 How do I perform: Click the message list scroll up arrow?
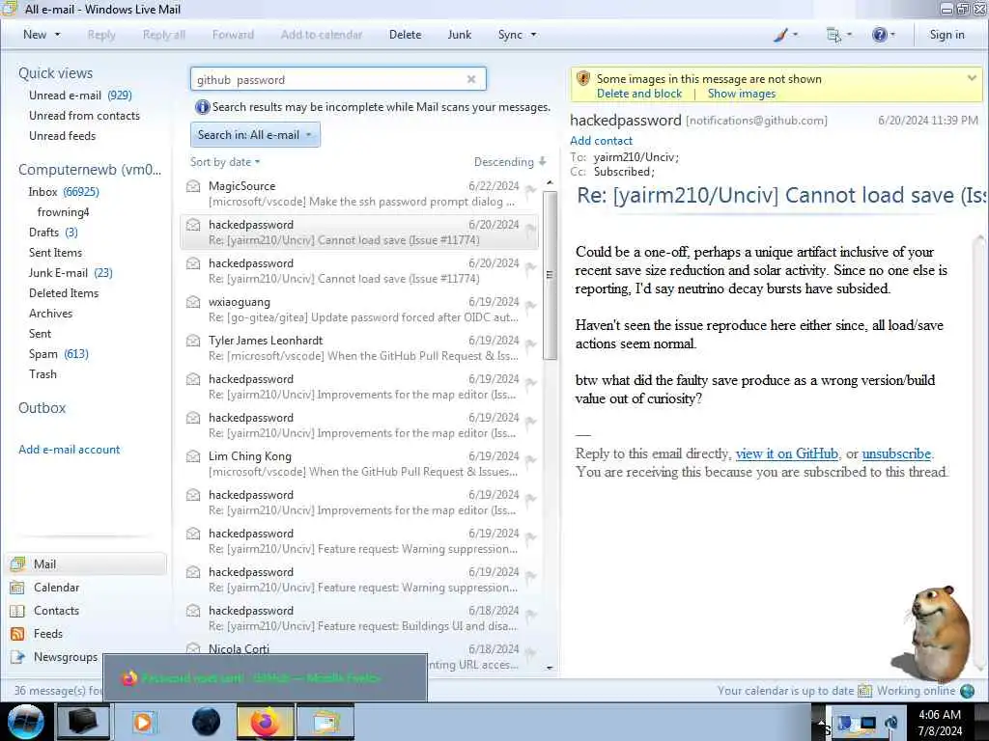click(550, 182)
